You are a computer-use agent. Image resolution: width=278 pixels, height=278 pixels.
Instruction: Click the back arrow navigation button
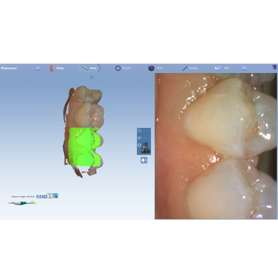(x=38, y=68)
